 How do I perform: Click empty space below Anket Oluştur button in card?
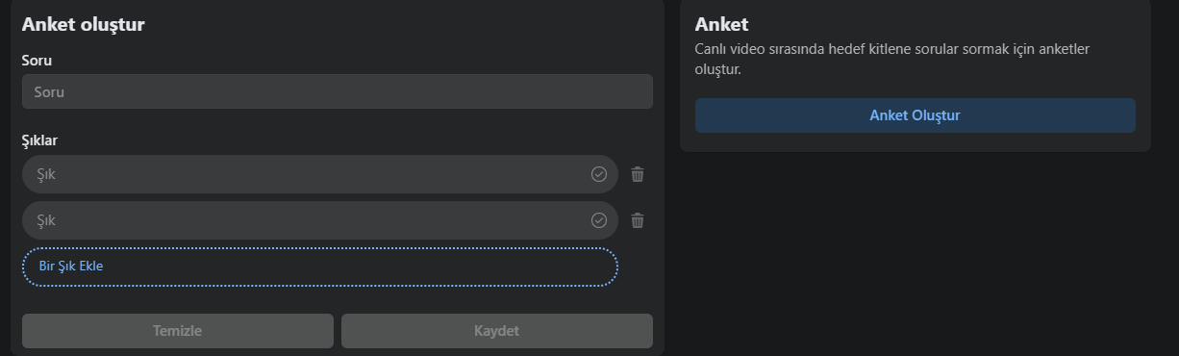click(x=916, y=142)
